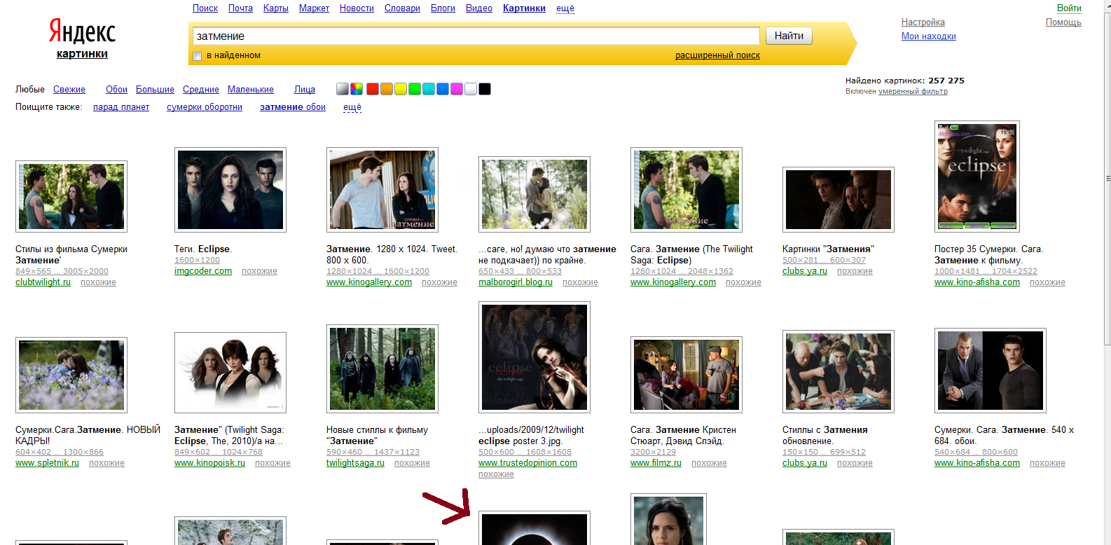This screenshot has width=1111, height=545.
Task: Filter images by orange color
Action: [386, 89]
